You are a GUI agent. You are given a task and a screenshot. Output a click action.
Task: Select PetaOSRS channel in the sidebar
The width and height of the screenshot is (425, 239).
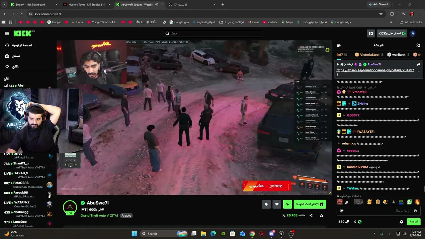tap(28, 185)
